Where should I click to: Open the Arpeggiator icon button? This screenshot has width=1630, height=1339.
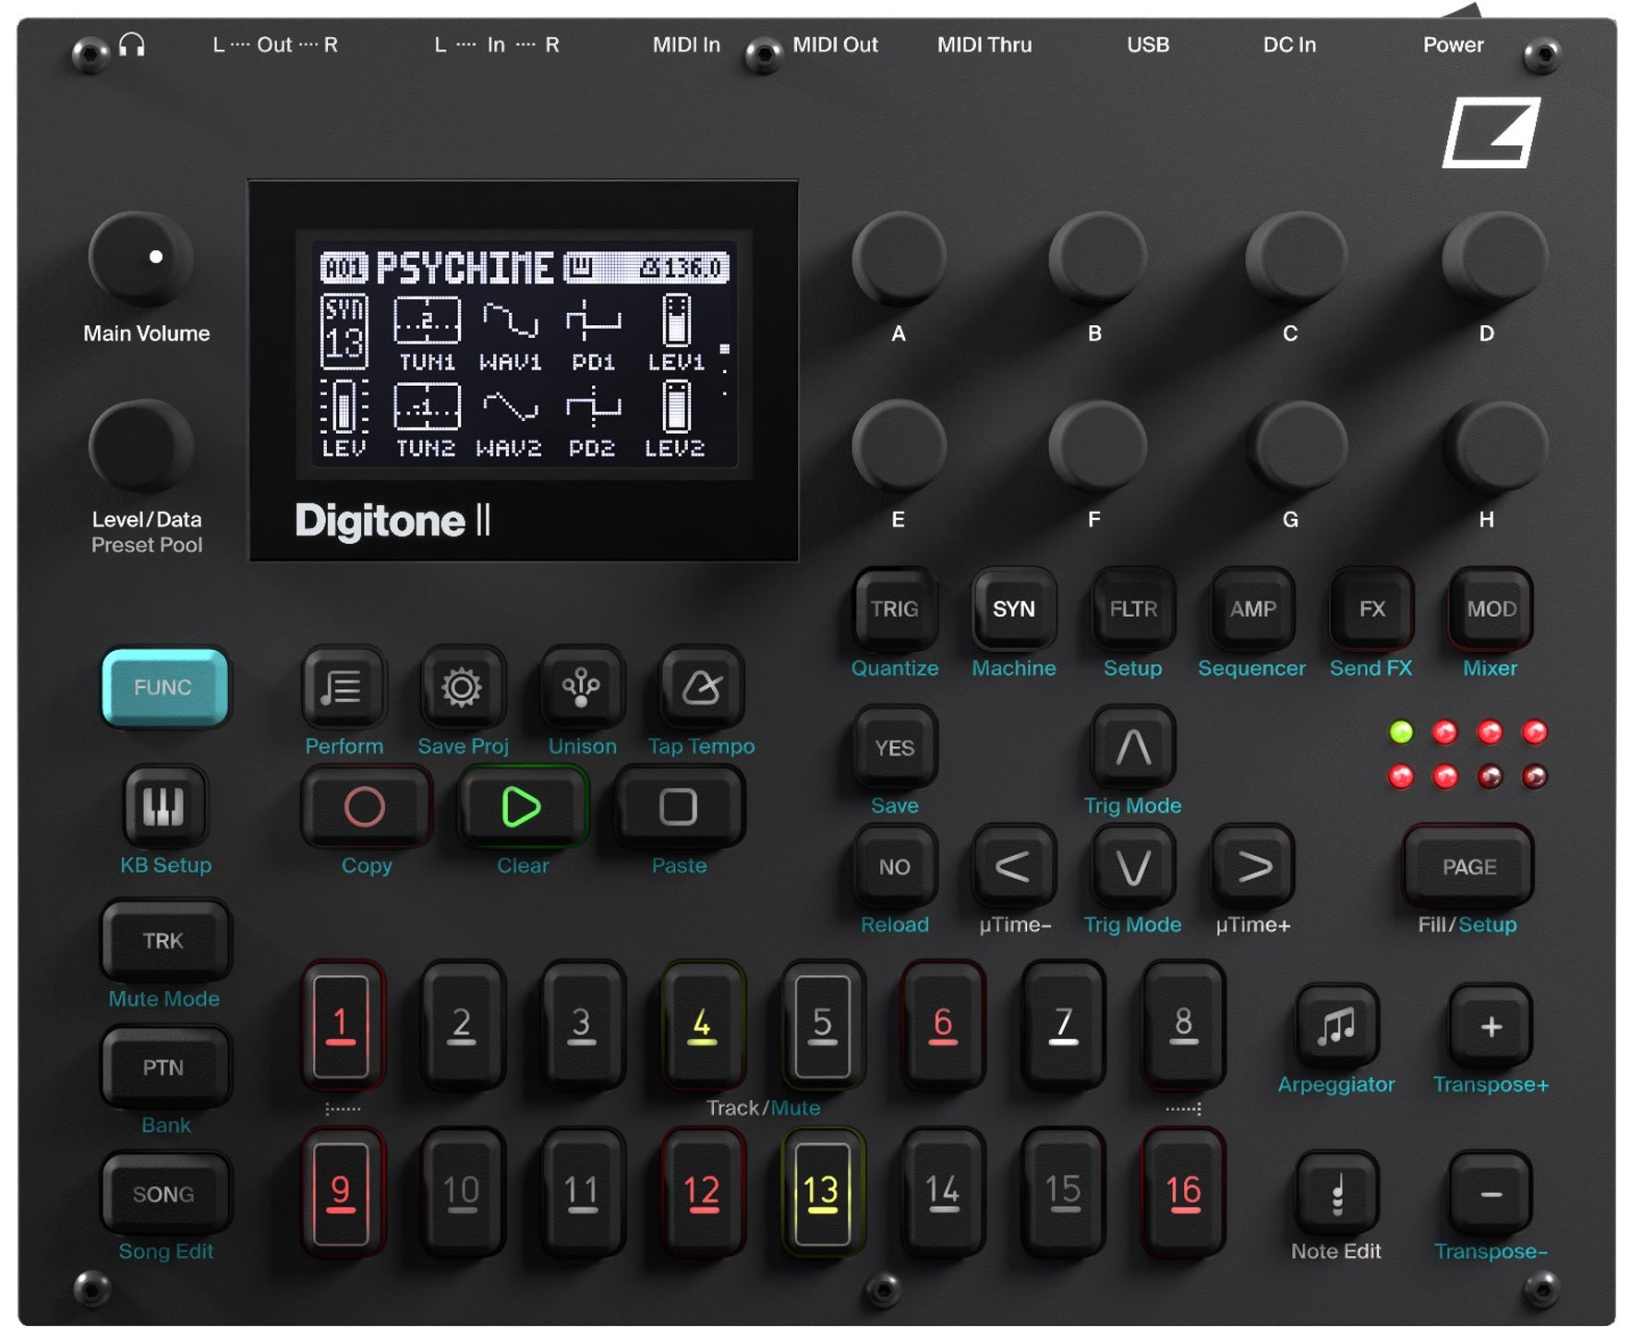pos(1336,1025)
